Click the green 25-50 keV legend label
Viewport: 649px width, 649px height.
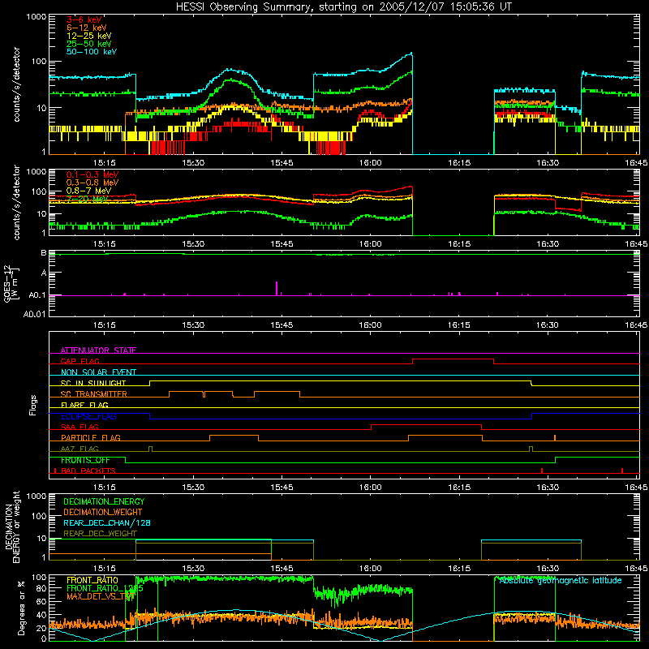tap(89, 44)
